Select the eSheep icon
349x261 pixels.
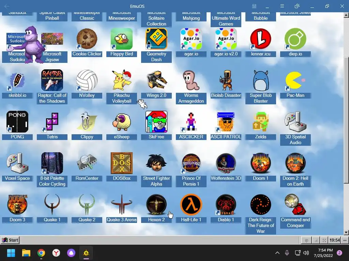[x=122, y=122]
